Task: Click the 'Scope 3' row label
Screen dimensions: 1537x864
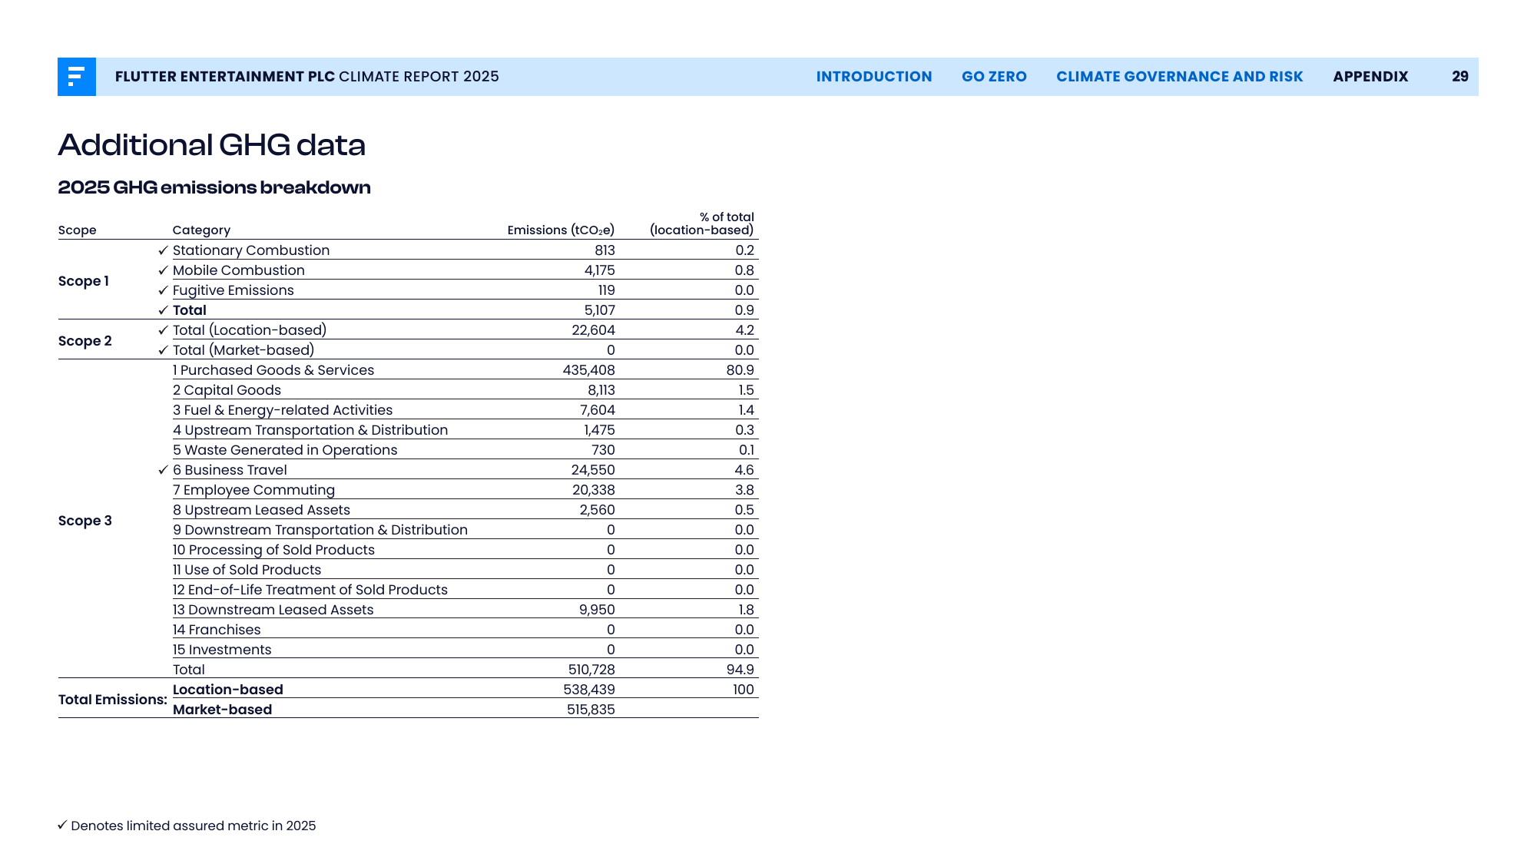Action: pos(85,521)
